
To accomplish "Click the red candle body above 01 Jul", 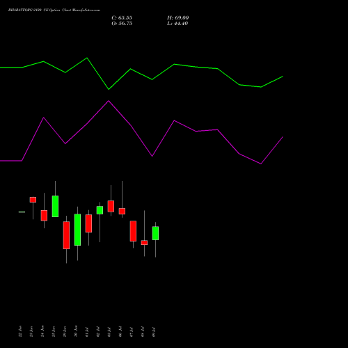I will click(88, 223).
